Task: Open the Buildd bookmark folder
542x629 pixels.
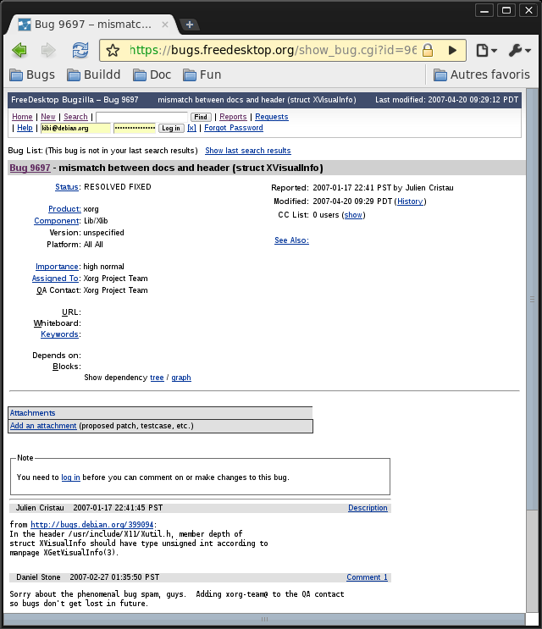Action: pos(93,74)
